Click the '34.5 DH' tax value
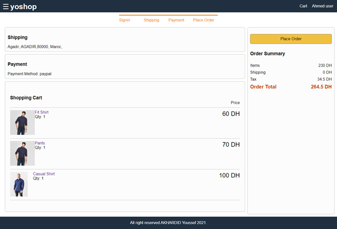The image size is (337, 229). click(x=324, y=79)
